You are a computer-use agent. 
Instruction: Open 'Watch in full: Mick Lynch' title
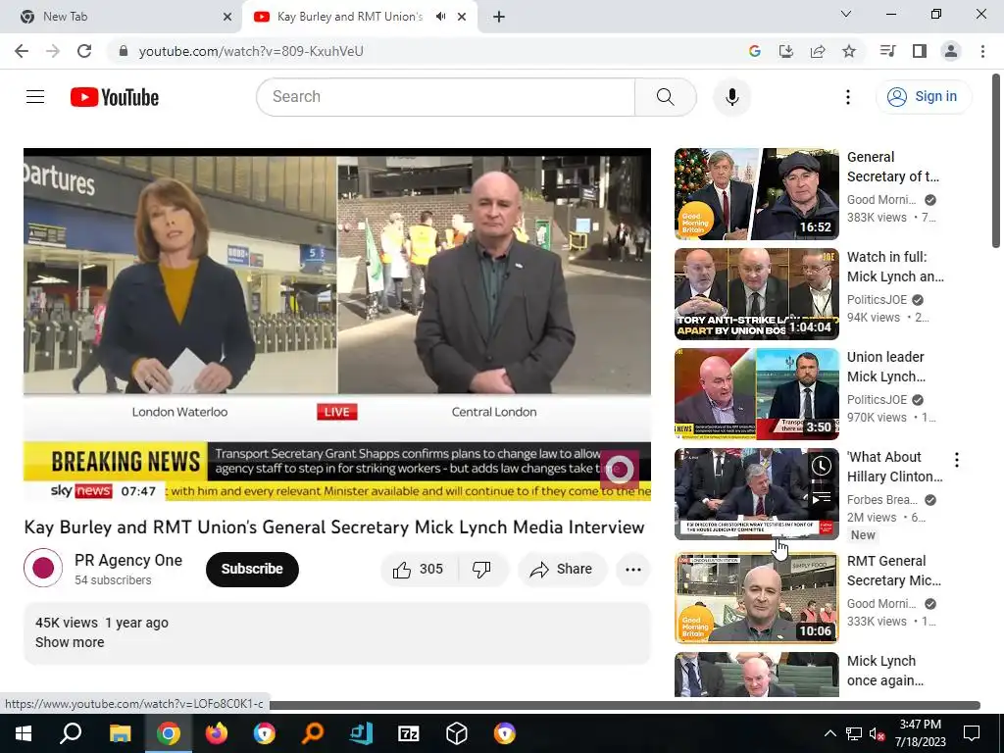pyautogui.click(x=895, y=267)
